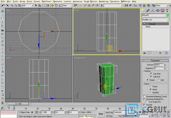The width and height of the screenshot is (171, 118).
Task: Click the Selection Lock toggle padlock
Action: 32,112
